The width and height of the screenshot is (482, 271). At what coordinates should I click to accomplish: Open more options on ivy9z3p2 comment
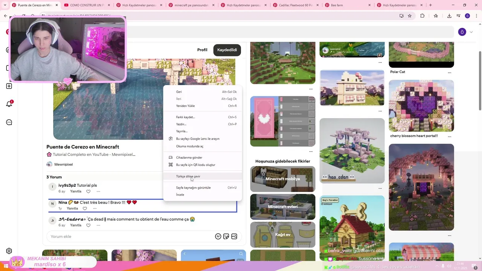[x=98, y=192]
